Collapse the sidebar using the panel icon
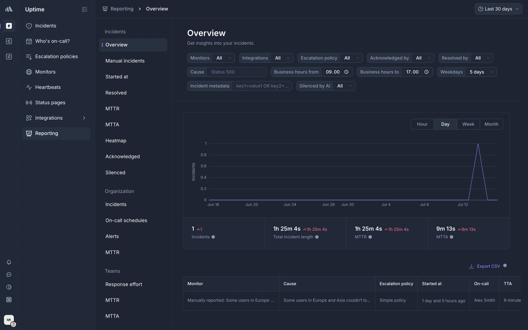This screenshot has height=330, width=528. pyautogui.click(x=84, y=9)
